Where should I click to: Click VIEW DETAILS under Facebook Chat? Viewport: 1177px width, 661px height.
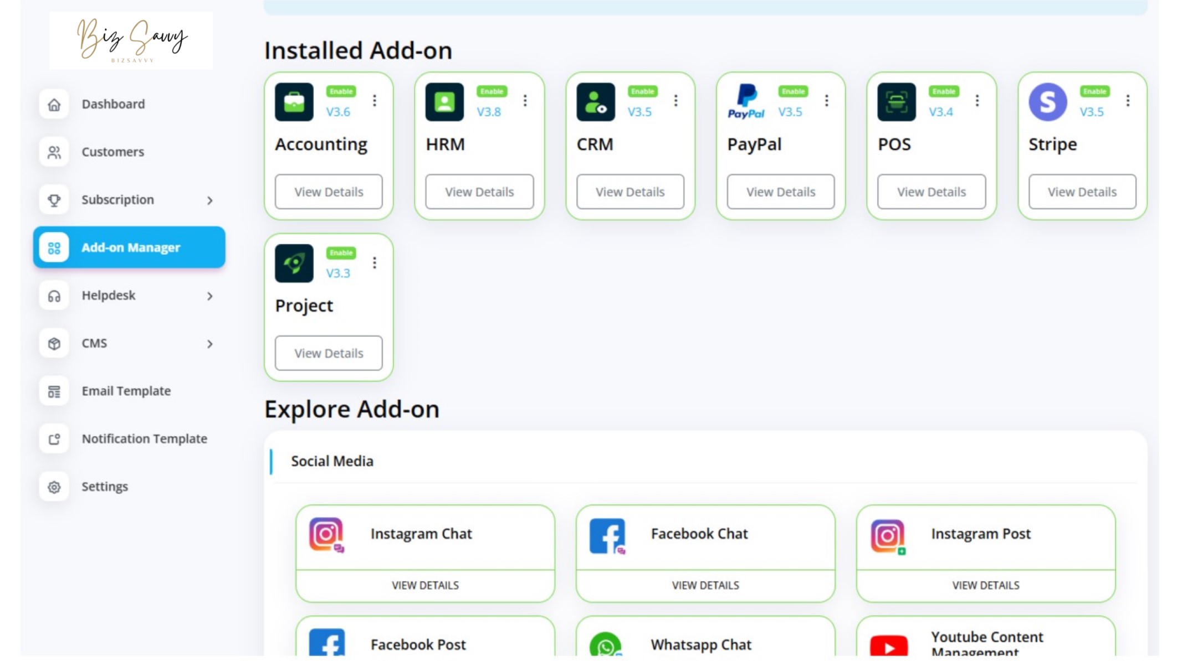705,586
